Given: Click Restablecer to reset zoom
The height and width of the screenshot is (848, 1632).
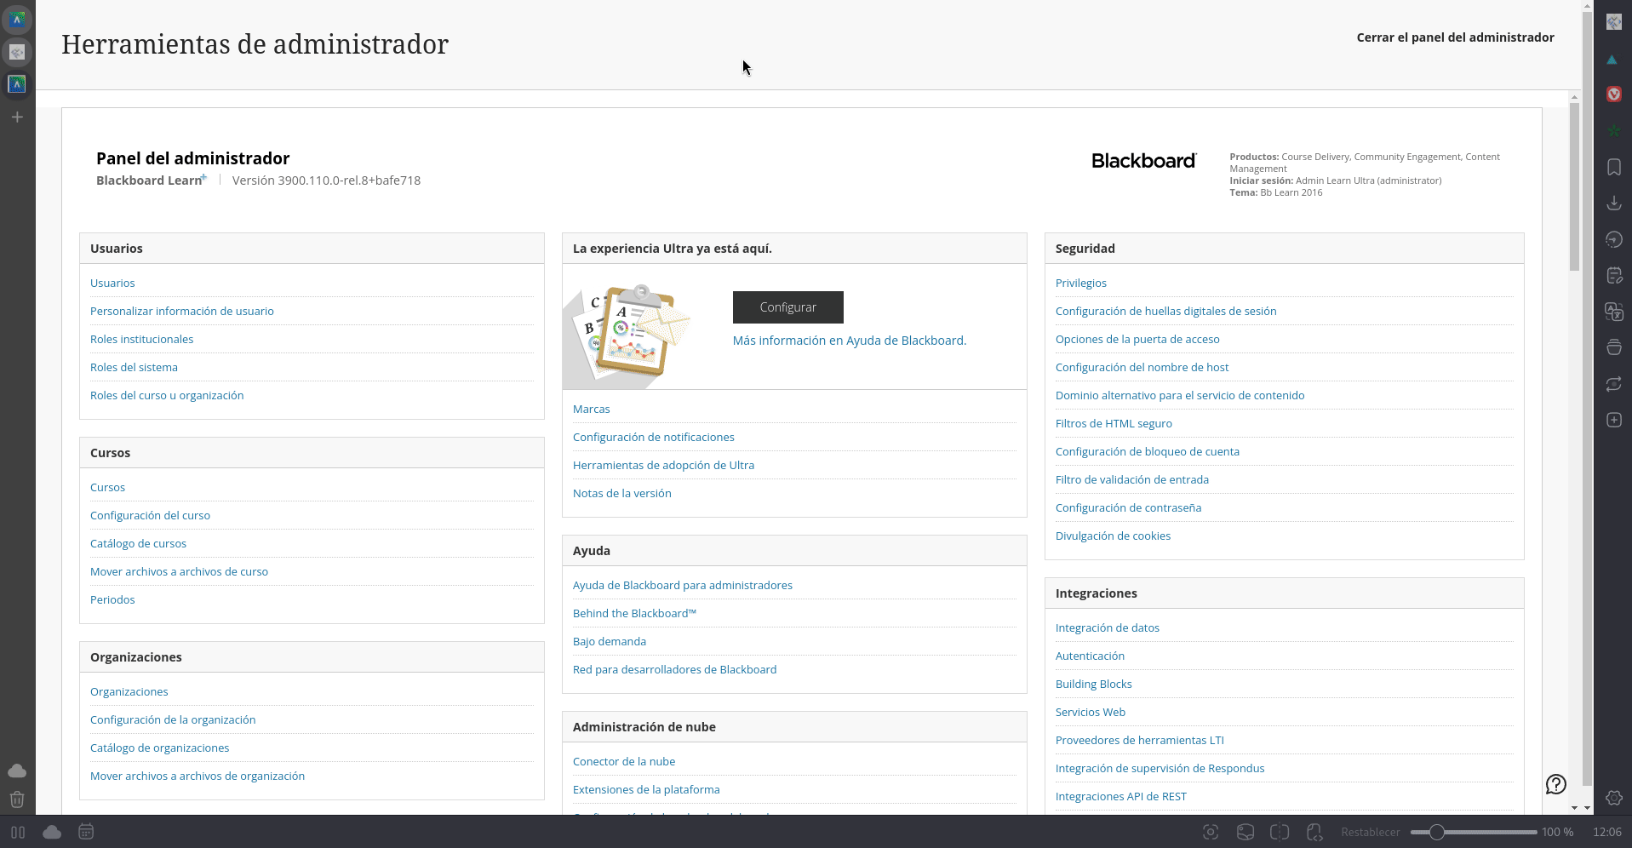Looking at the screenshot, I should pos(1371,832).
